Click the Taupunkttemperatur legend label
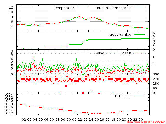The image size is (166, 124). (113, 8)
